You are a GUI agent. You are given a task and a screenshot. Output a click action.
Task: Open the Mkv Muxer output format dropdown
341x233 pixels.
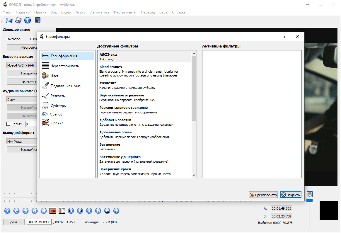click(x=21, y=141)
